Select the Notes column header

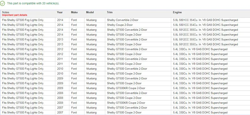[x=6, y=12]
